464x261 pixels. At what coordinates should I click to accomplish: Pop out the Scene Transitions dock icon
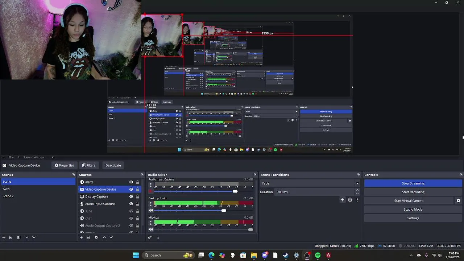point(359,175)
